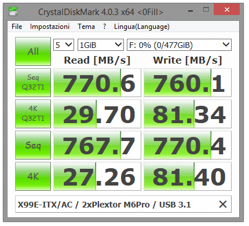Click the 4K Q32T1 read result 29.70
Screen dimensions: 249x226
(97, 114)
